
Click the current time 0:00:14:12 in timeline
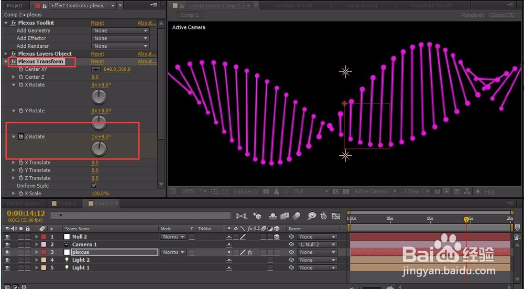point(26,213)
